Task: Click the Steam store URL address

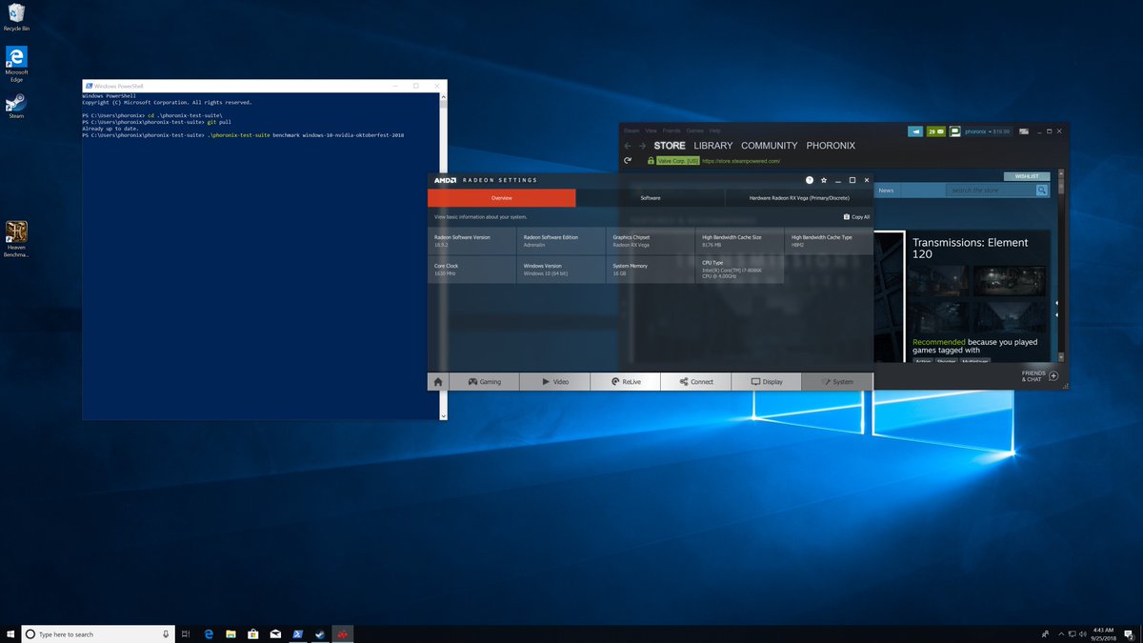Action: tap(741, 161)
